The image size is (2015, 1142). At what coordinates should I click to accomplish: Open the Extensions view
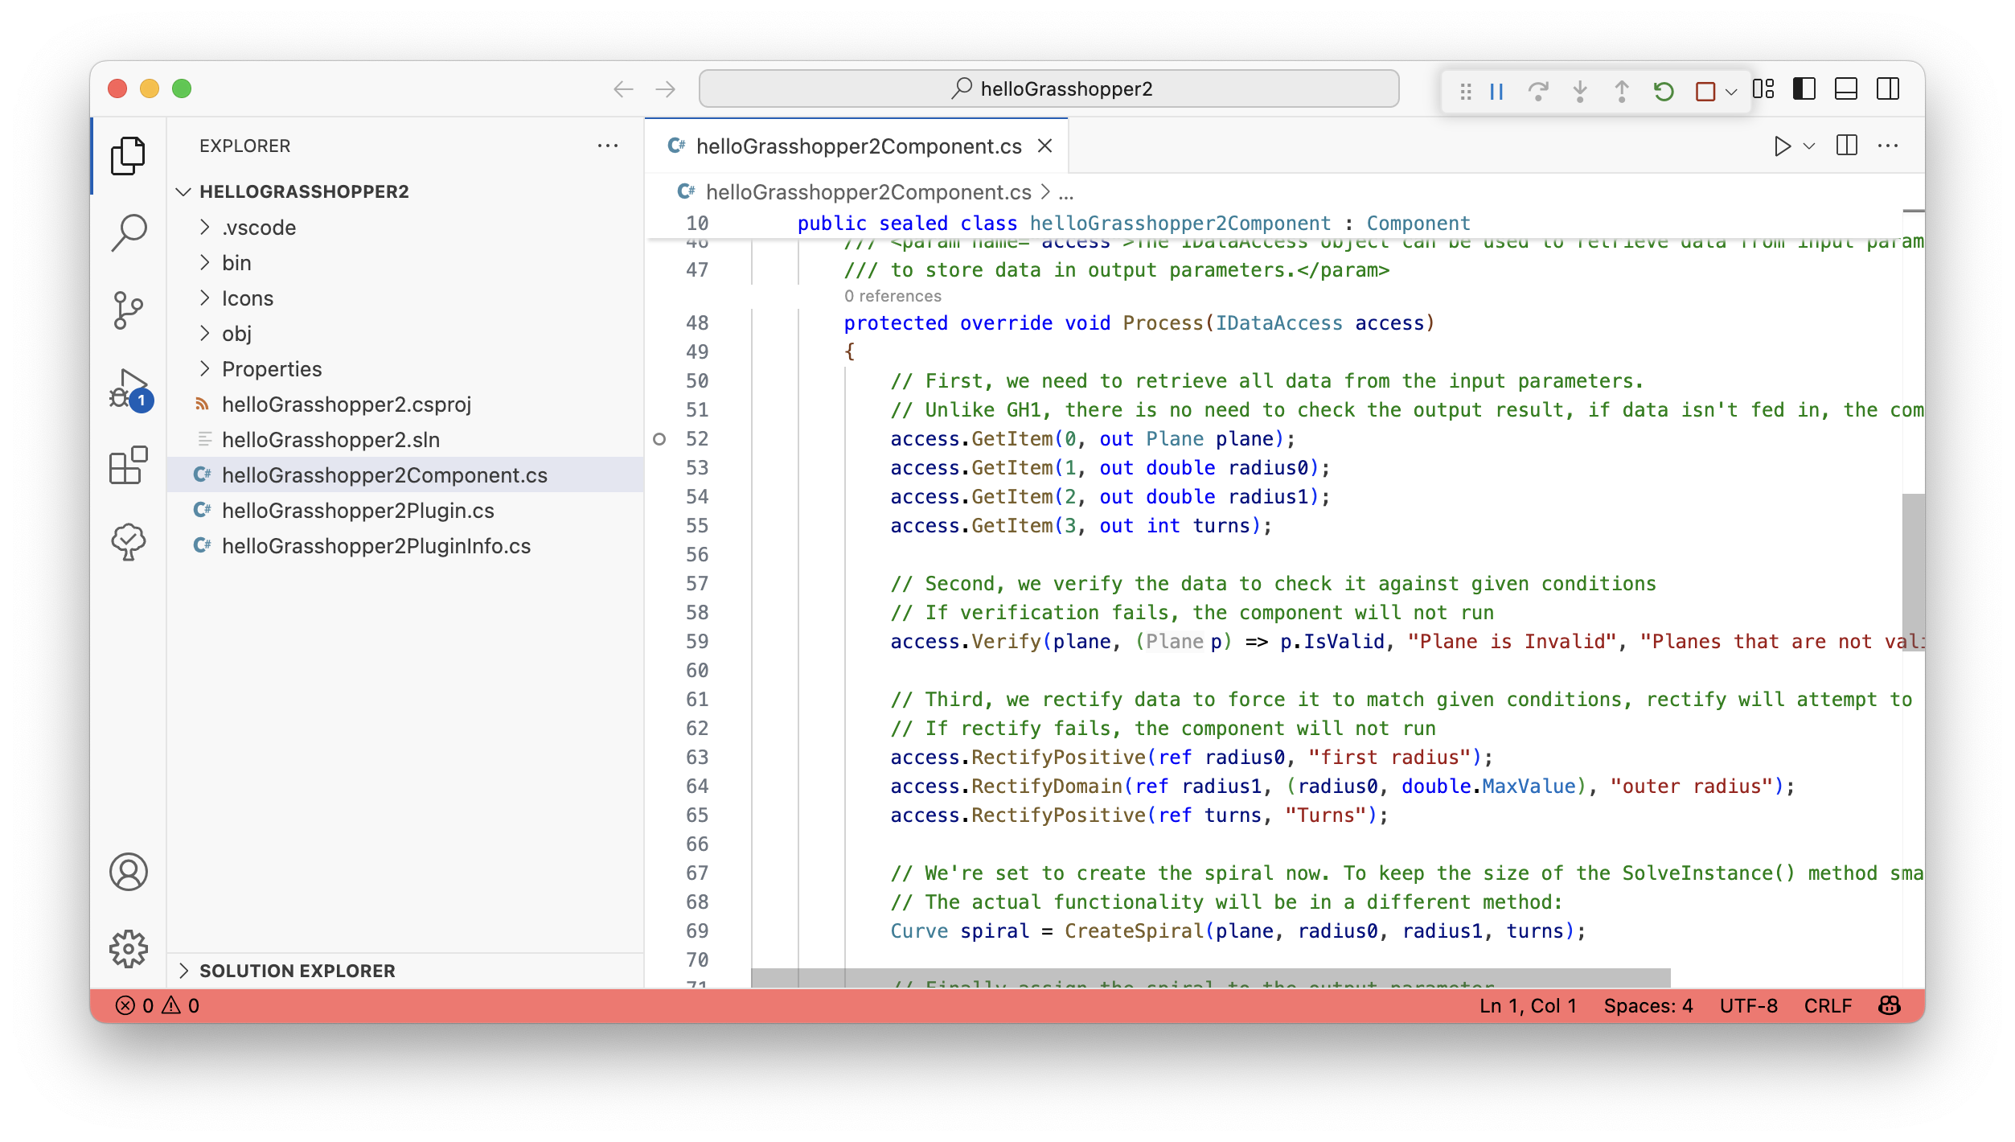[x=128, y=466]
